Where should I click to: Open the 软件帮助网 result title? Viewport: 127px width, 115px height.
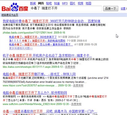(x=35, y=93)
